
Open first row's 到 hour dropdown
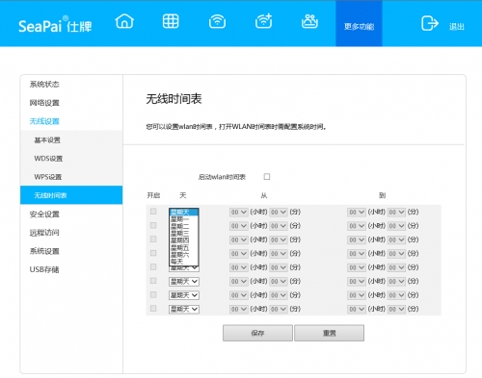(357, 212)
